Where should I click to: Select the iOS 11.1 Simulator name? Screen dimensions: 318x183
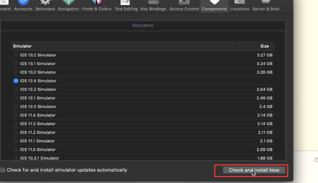37,141
